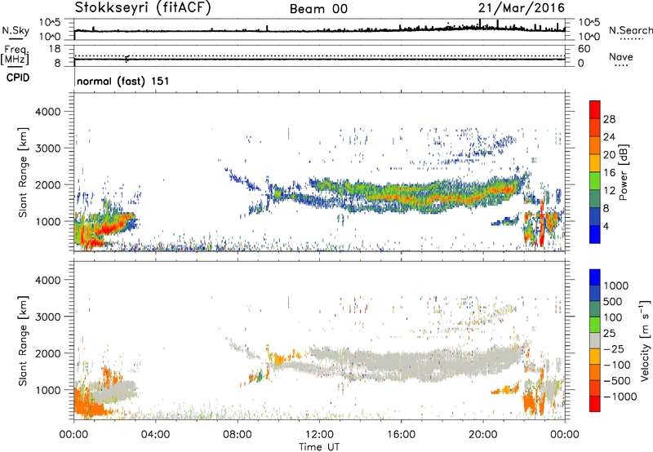This screenshot has height=452, width=653.
Task: Click the 'Power [dB]' colorbar label
Action: tap(623, 172)
